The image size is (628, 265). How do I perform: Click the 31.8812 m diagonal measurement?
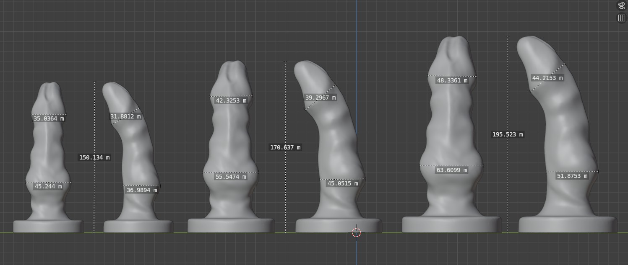click(x=125, y=116)
